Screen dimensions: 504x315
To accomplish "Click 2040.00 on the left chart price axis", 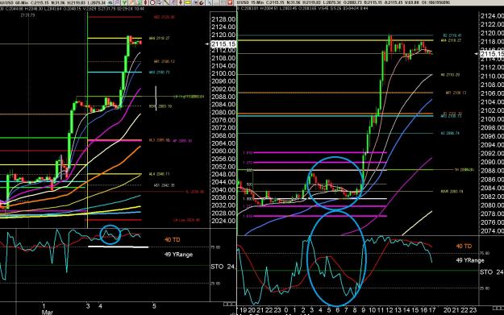I will pyautogui.click(x=223, y=190).
